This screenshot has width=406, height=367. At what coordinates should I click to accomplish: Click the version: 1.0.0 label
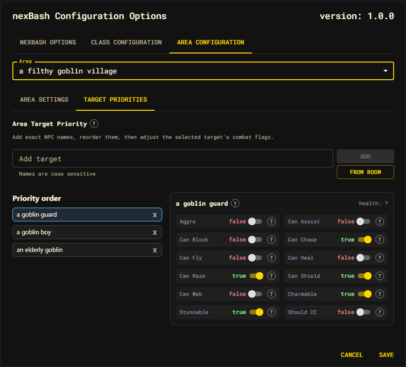(x=357, y=16)
